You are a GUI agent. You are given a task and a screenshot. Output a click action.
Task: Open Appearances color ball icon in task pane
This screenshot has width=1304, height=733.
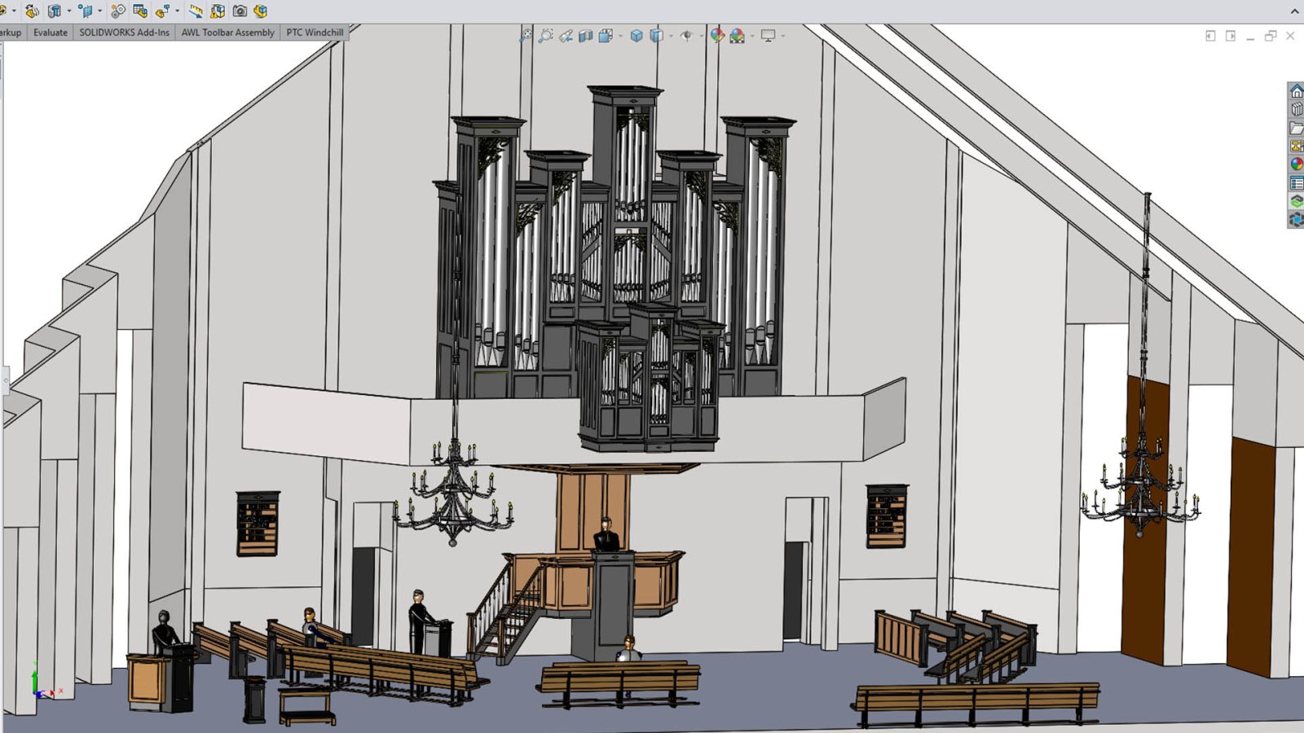point(1296,164)
